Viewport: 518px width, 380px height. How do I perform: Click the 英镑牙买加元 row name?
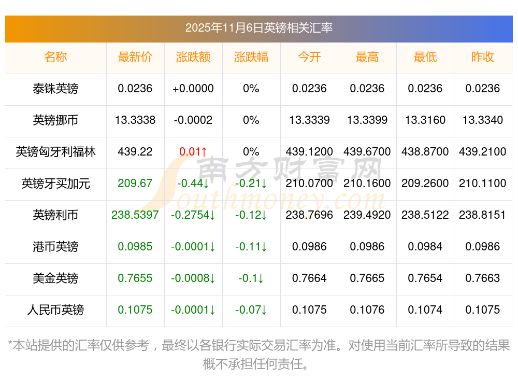pyautogui.click(x=55, y=183)
